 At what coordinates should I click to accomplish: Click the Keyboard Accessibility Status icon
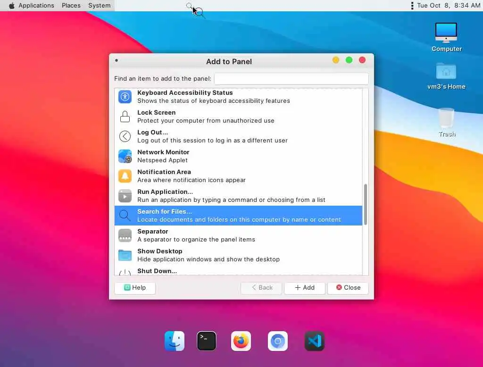[x=125, y=97]
